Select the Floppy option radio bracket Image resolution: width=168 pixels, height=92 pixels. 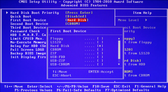click(100, 38)
